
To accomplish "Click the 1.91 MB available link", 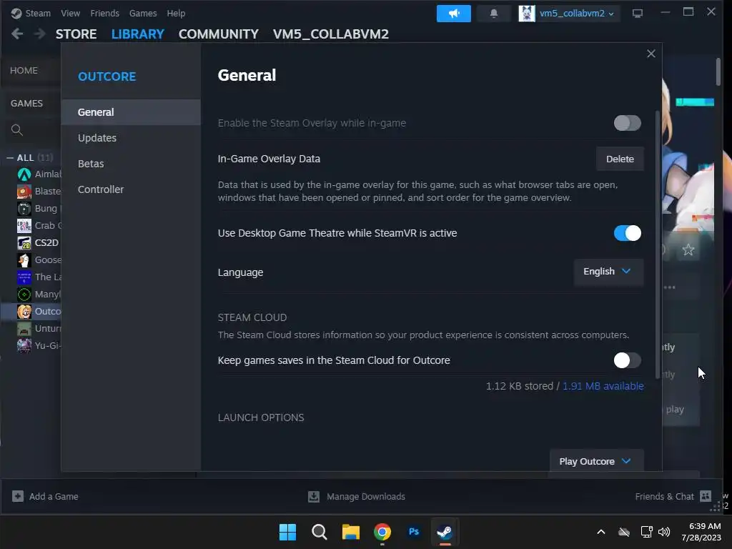I will coord(603,386).
